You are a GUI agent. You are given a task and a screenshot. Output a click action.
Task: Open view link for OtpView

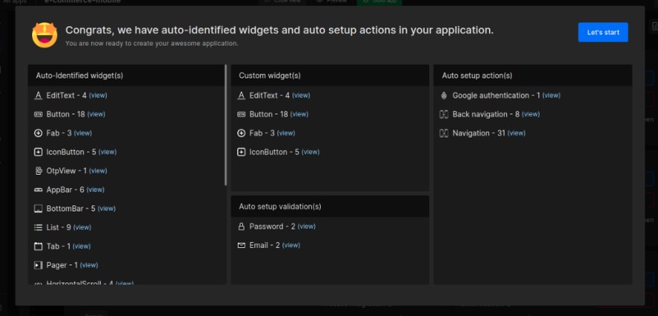98,171
